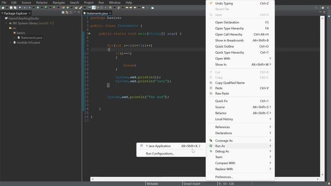Expand Debug As submenu
The width and height of the screenshot is (331, 186).
tap(240, 151)
